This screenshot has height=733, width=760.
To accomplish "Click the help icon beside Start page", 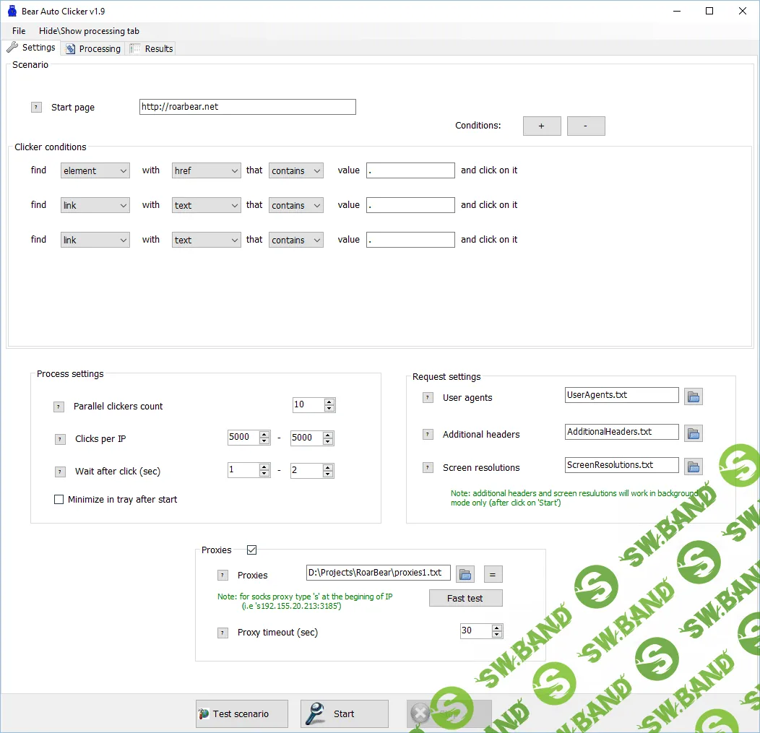I will click(x=36, y=108).
